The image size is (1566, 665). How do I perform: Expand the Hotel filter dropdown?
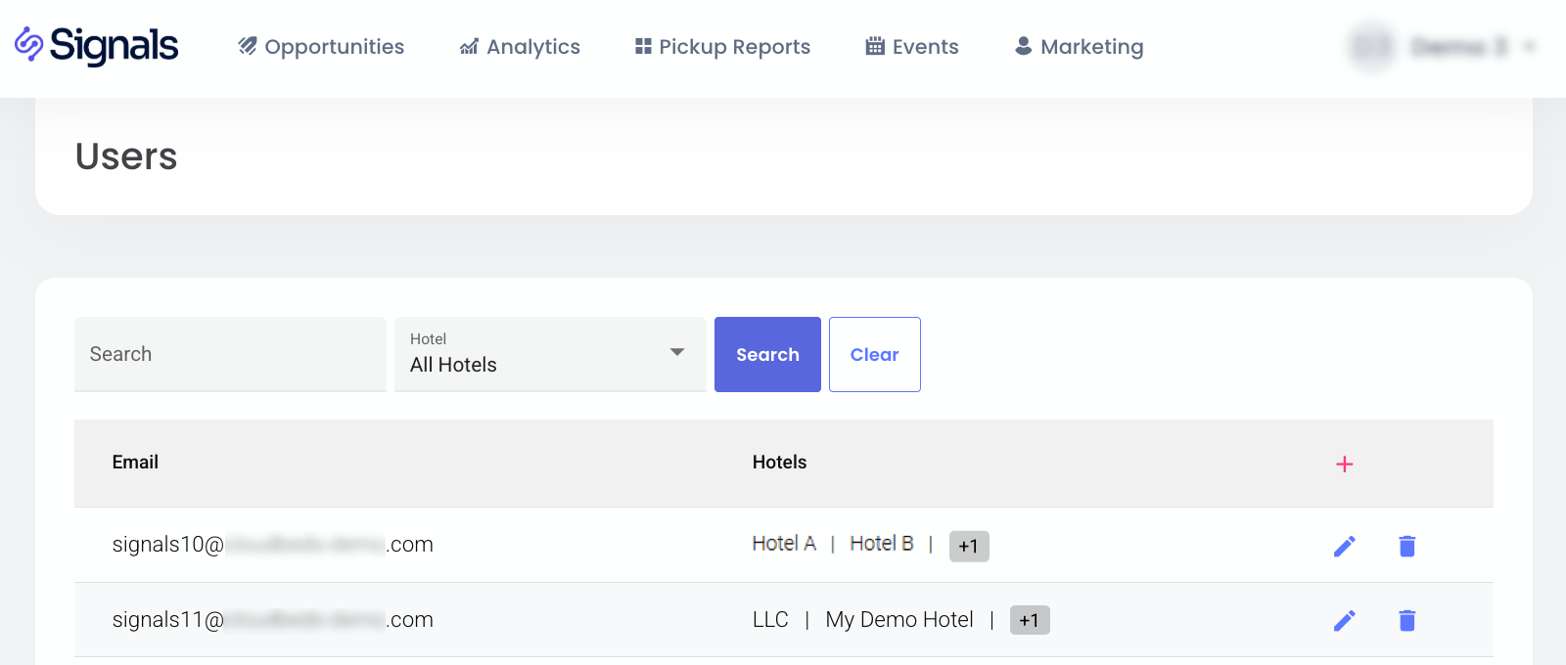coord(550,354)
